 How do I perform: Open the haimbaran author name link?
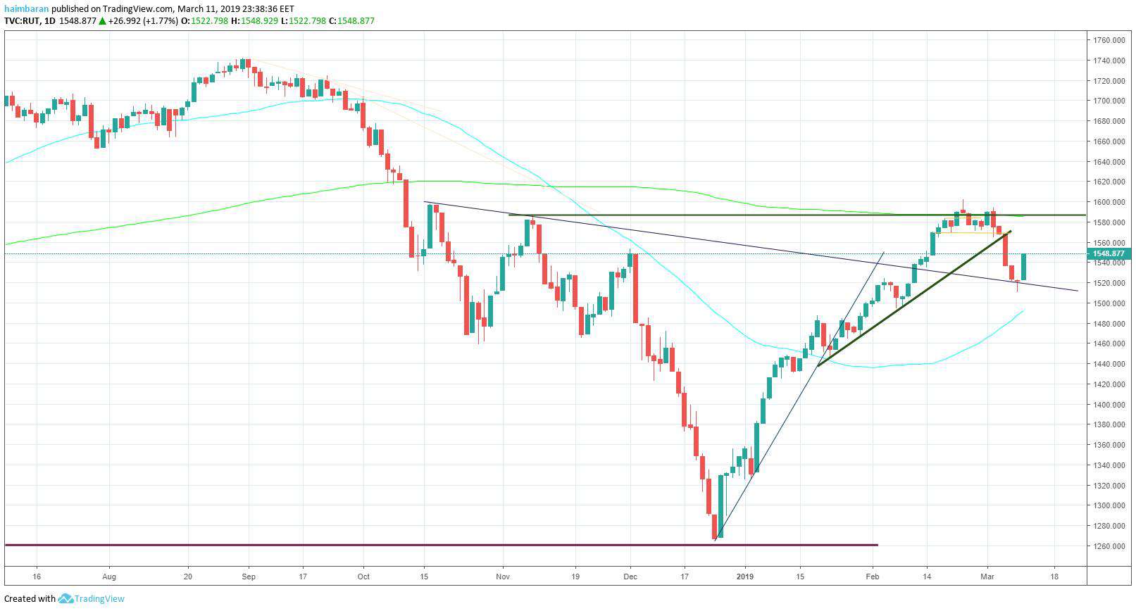[26, 9]
